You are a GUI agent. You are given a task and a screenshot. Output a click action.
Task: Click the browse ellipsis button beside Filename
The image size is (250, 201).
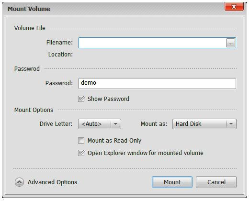[x=230, y=43]
